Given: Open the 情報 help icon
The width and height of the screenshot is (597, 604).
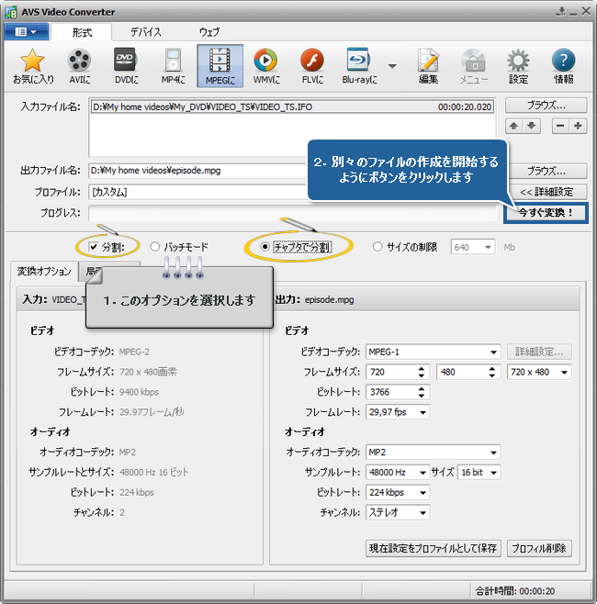Looking at the screenshot, I should [x=563, y=66].
